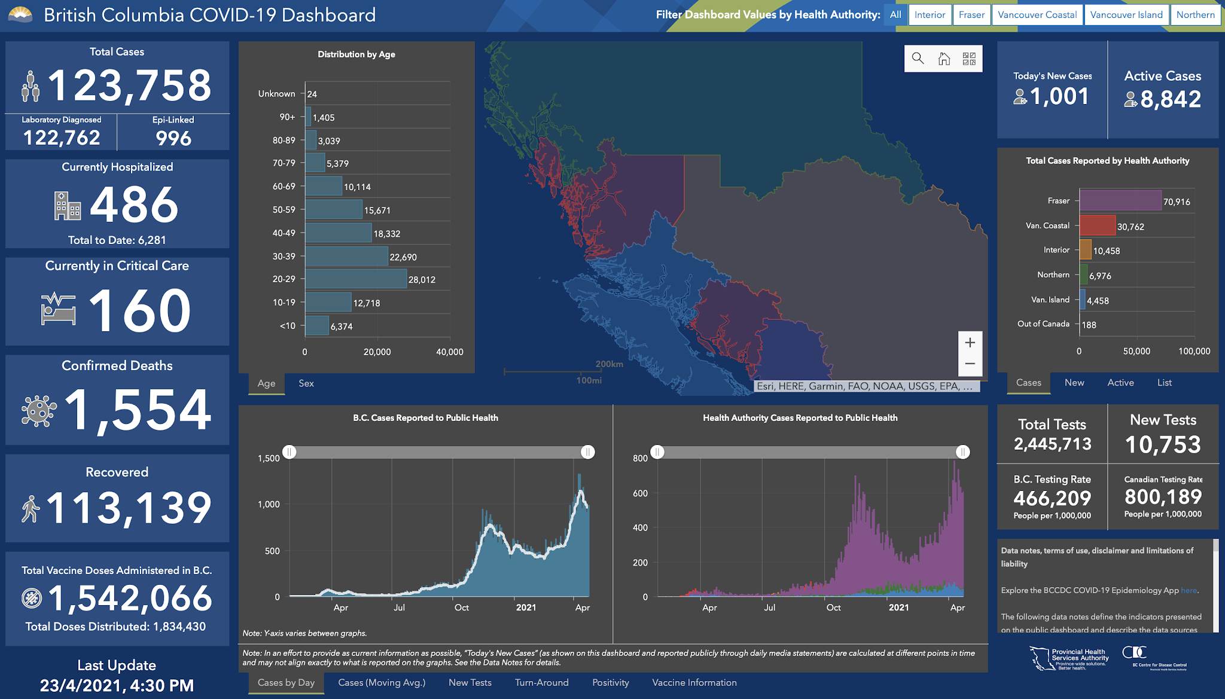Open the map basemap gallery grid icon
Image resolution: width=1225 pixels, height=699 pixels.
pos(969,59)
